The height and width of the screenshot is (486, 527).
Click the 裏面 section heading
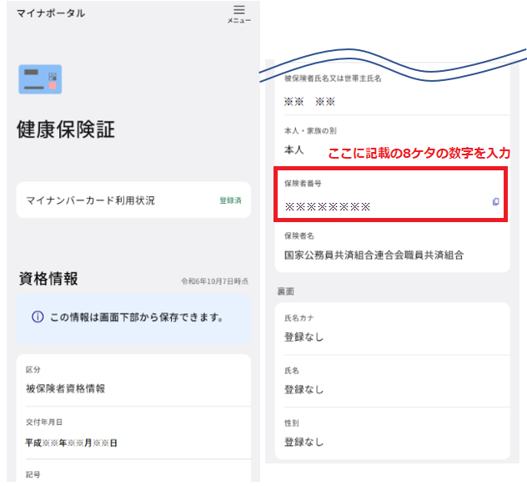(x=285, y=291)
